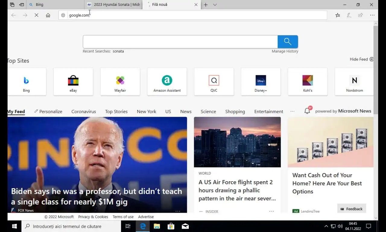Click the page vertical scrollbar
Image resolution: width=386 pixels, height=232 pixels.
[x=376, y=70]
